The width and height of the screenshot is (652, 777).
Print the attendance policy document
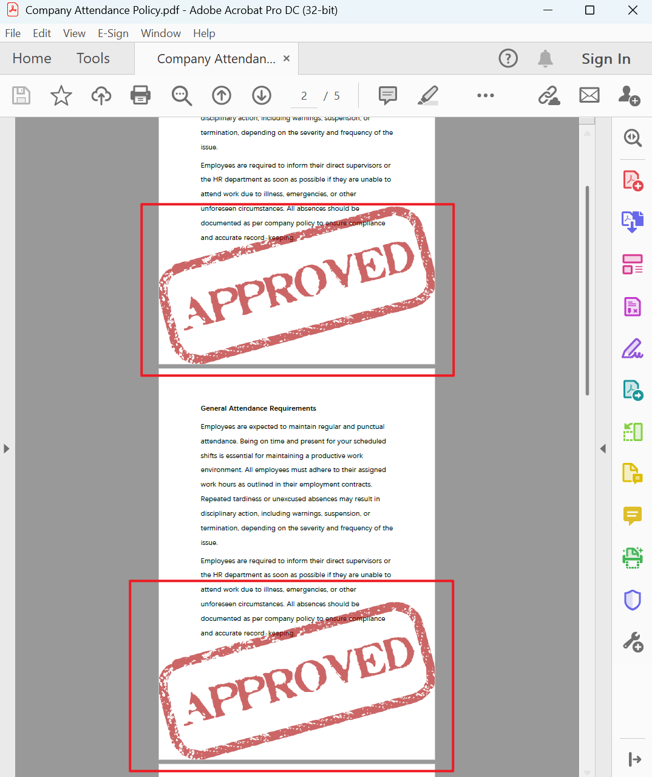tap(140, 95)
